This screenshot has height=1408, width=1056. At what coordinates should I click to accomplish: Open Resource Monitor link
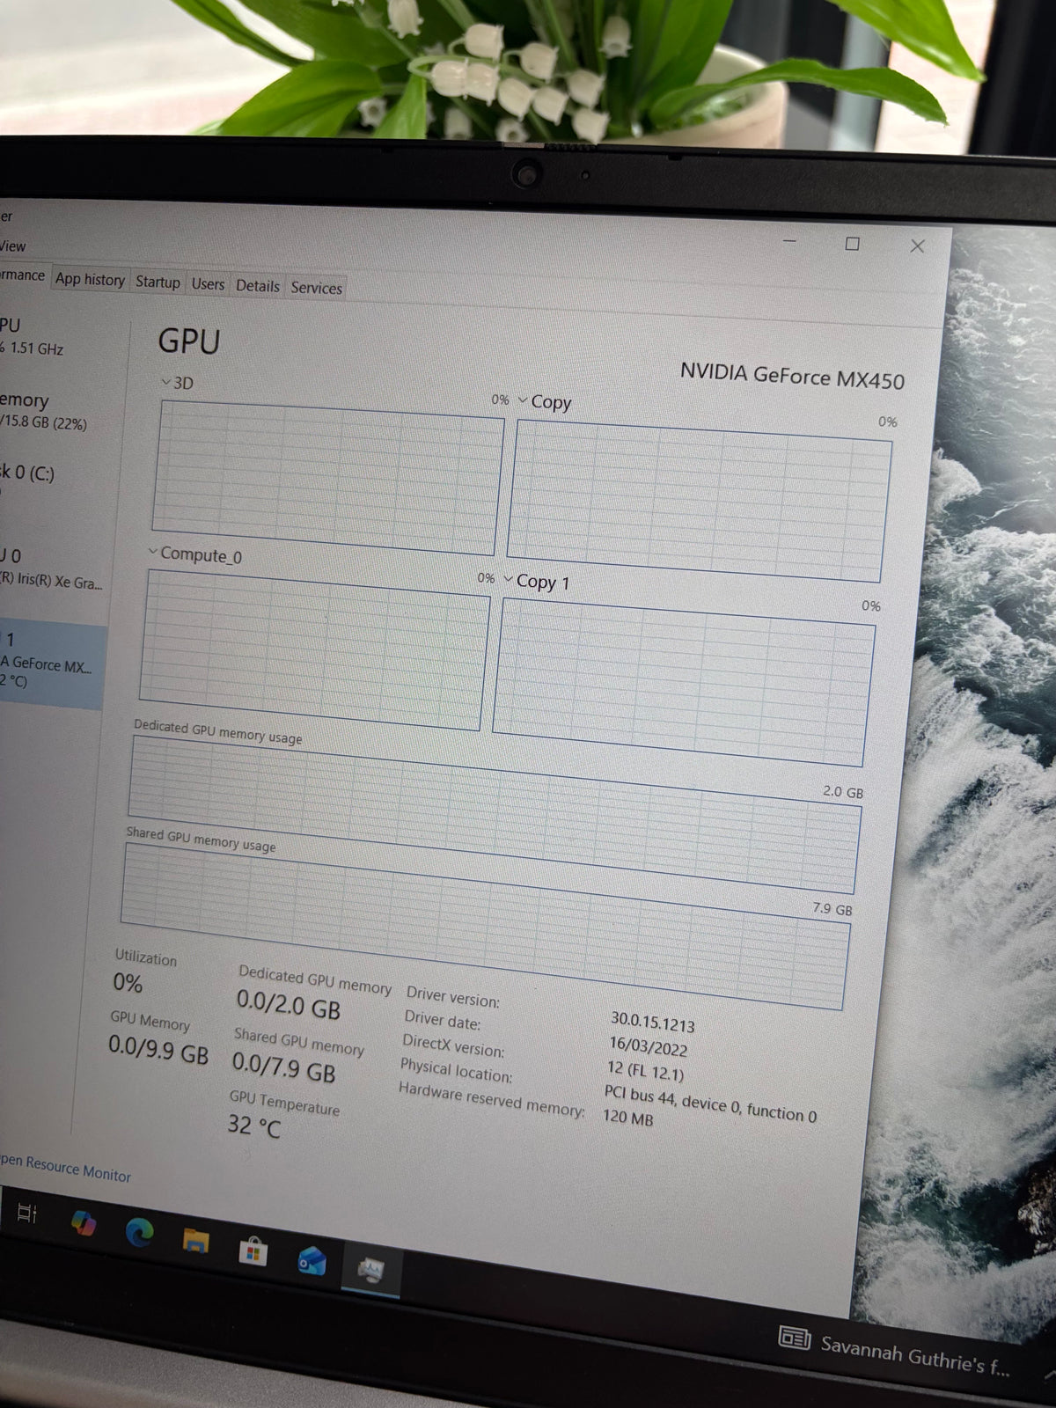pos(65,1168)
